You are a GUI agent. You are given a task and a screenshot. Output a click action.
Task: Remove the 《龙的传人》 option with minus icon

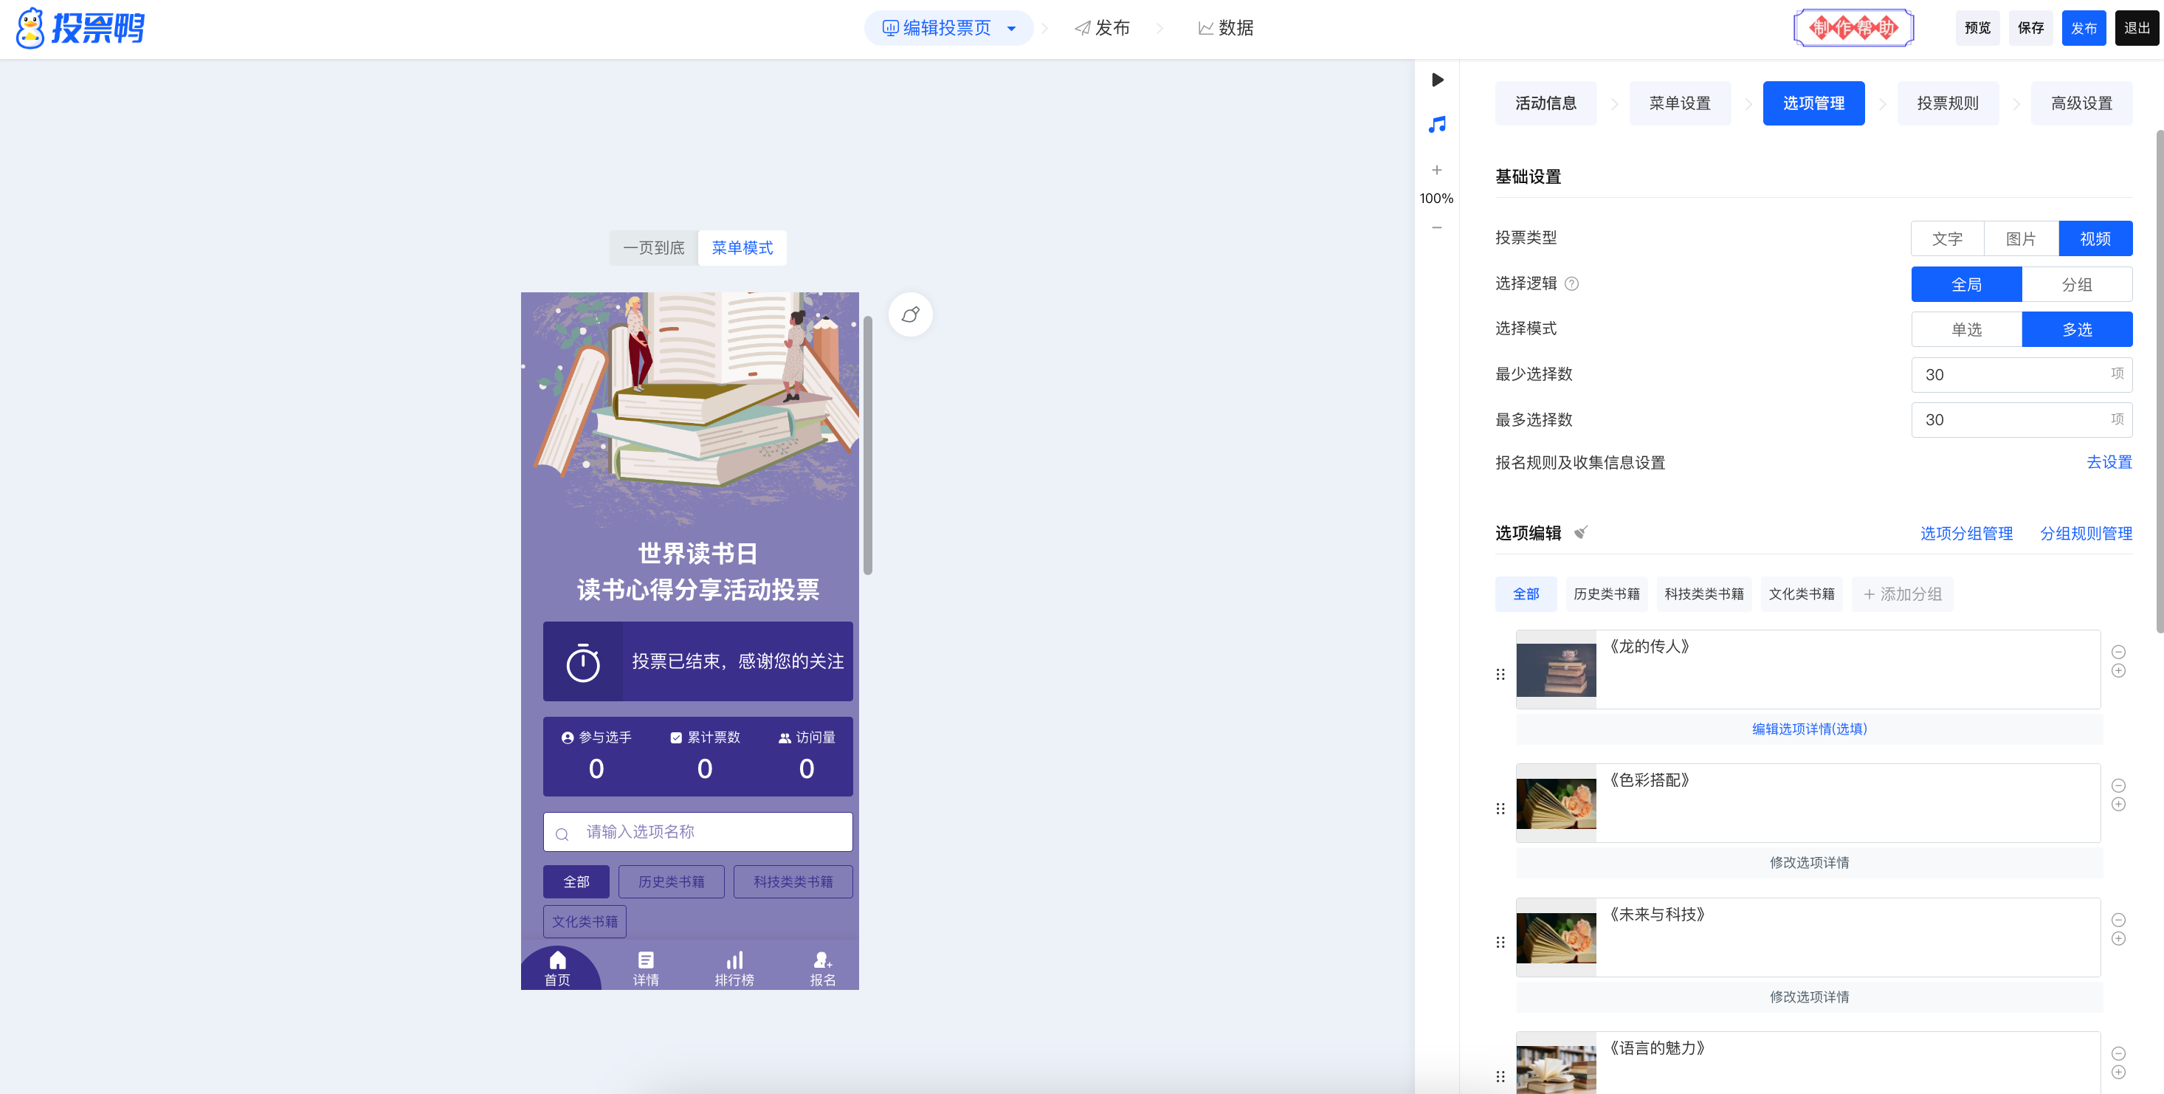(2118, 652)
